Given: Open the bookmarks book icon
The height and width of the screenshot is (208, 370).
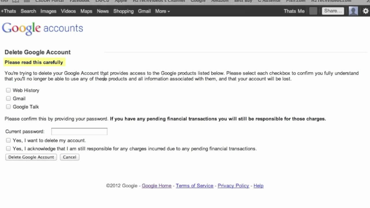Looking at the screenshot, I should (x=15, y=1).
